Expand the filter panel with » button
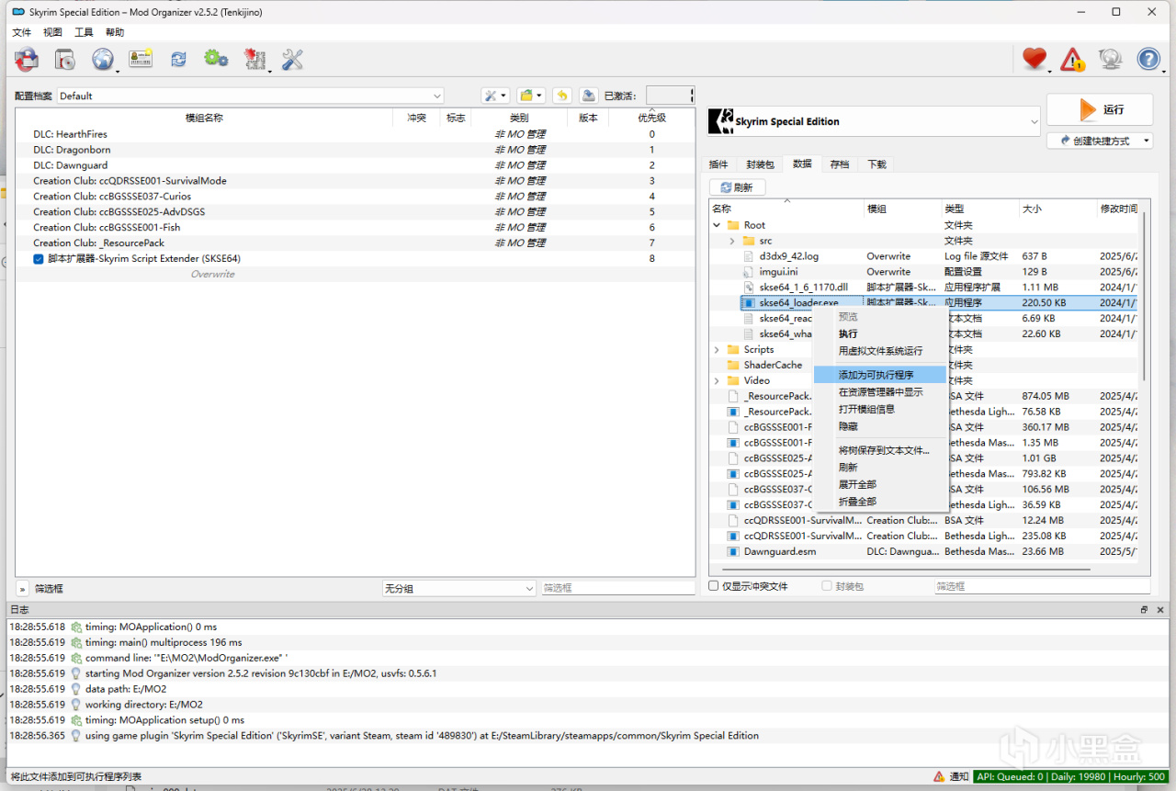1176x791 pixels. [x=22, y=588]
